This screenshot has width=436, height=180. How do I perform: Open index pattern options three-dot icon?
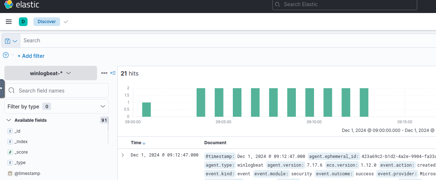(104, 73)
